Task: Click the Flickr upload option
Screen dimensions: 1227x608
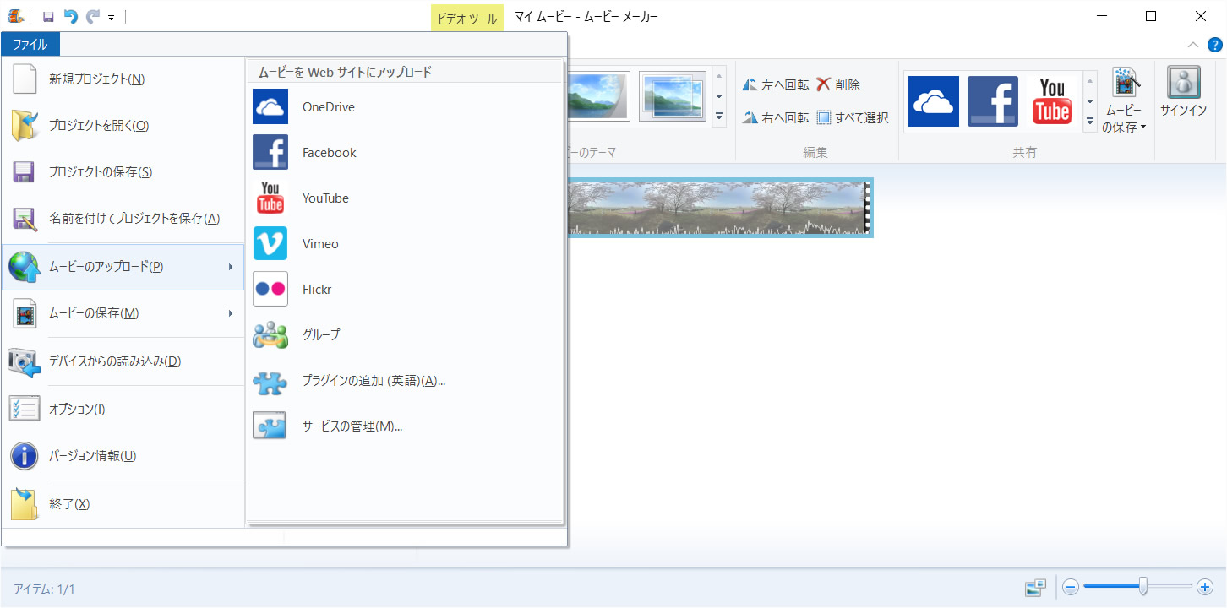Action: (317, 290)
